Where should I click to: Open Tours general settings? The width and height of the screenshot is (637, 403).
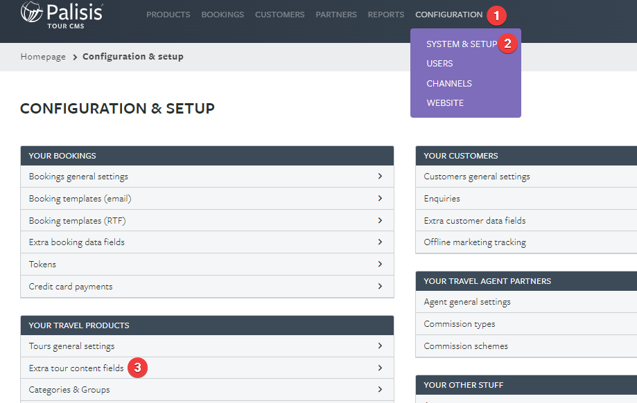point(207,346)
